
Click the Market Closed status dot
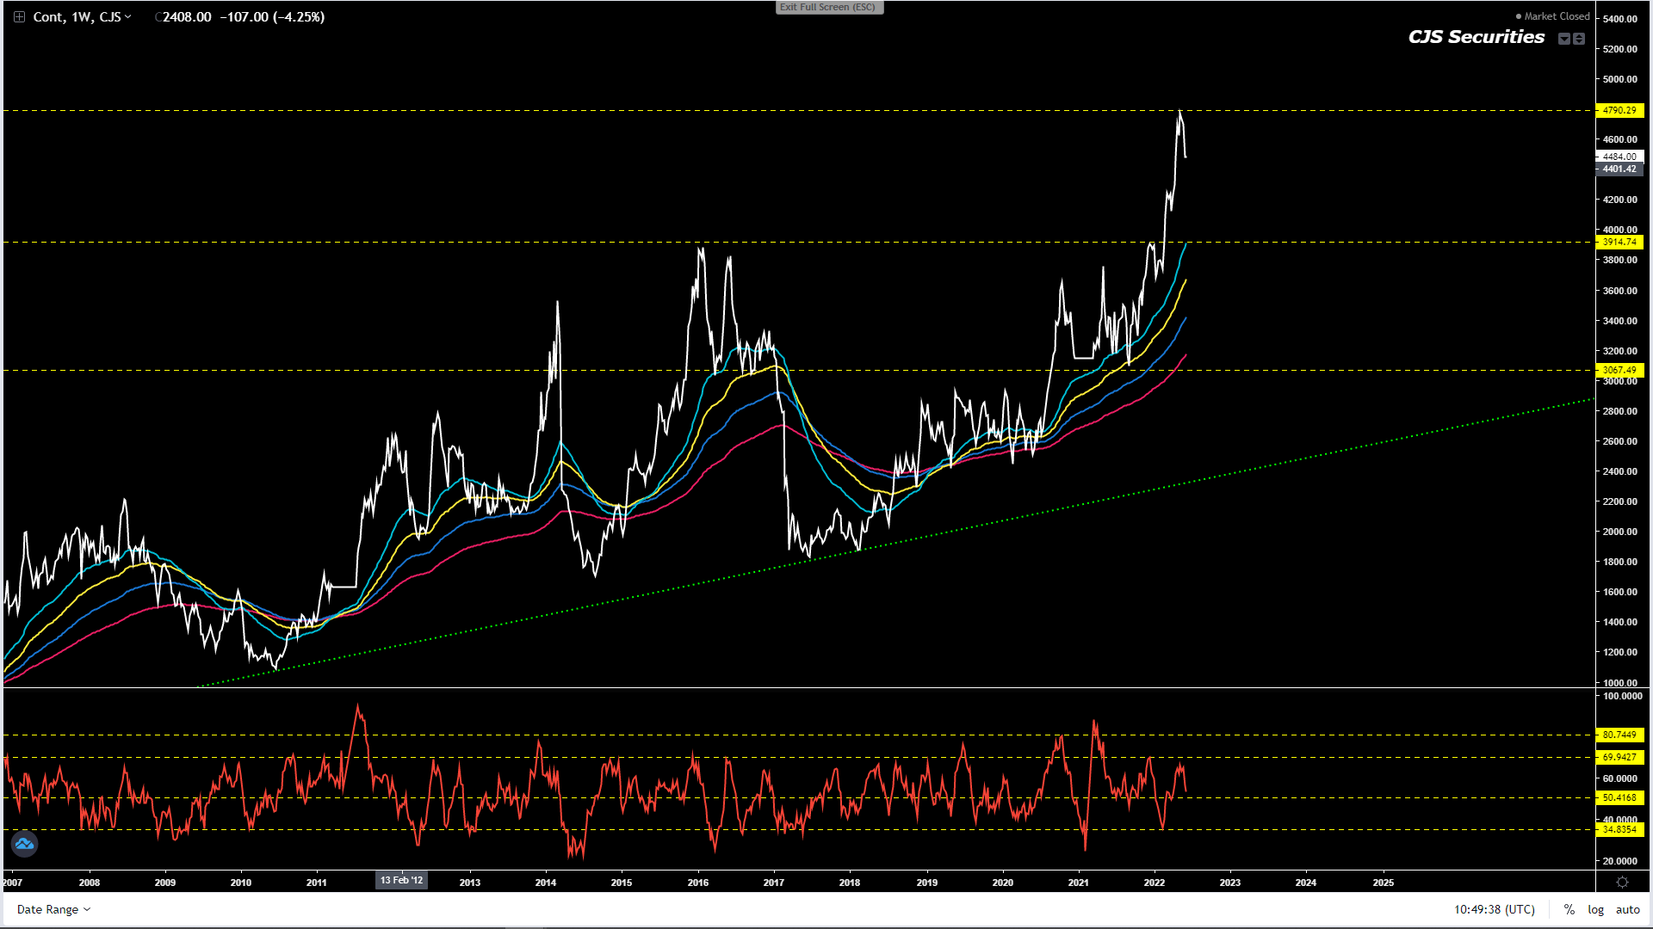coord(1519,16)
